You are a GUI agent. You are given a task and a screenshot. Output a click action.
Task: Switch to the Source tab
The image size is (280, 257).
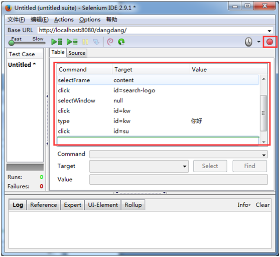pyautogui.click(x=77, y=53)
